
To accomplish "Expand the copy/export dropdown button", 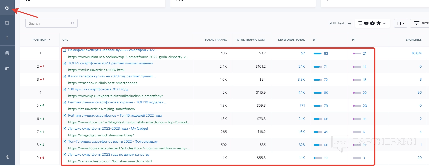I will (400, 23).
